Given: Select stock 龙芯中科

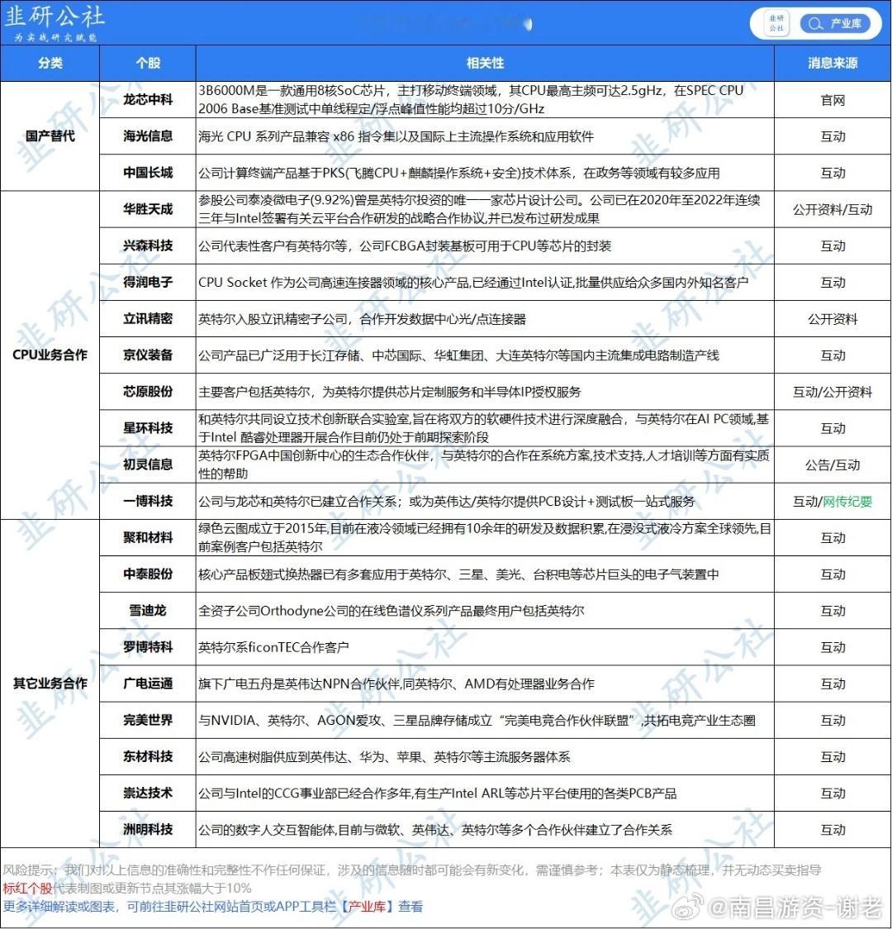Looking at the screenshot, I should (x=148, y=99).
